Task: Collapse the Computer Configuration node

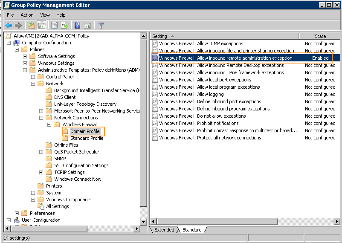Action: [9, 43]
